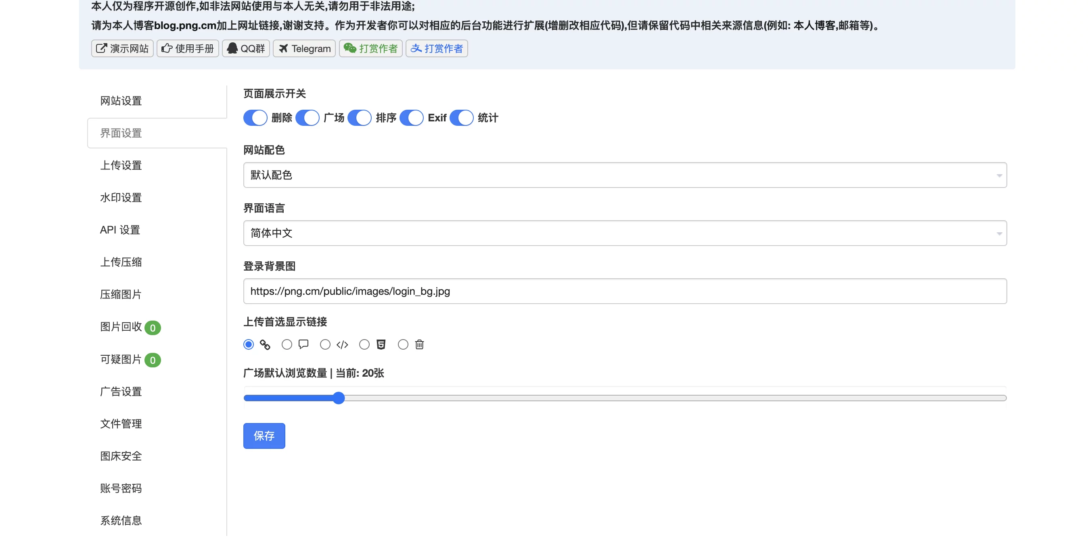Open the 压缩图片 tab
Image resolution: width=1088 pixels, height=542 pixels.
157,295
